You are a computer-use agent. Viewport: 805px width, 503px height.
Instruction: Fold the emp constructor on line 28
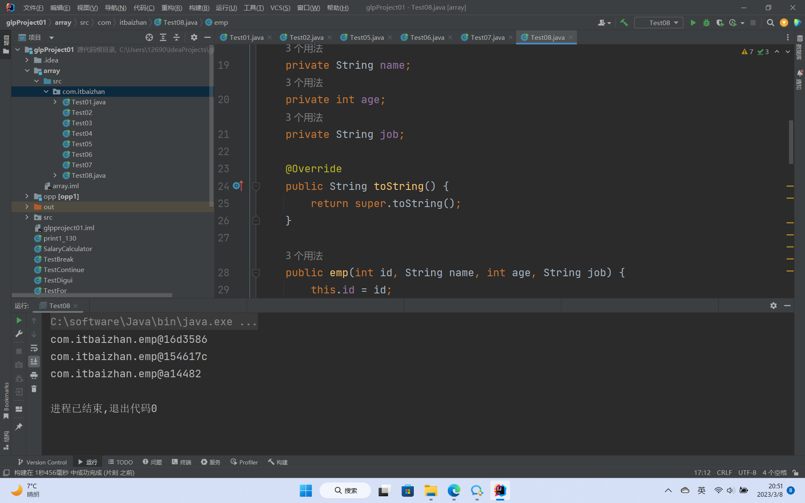click(x=256, y=272)
